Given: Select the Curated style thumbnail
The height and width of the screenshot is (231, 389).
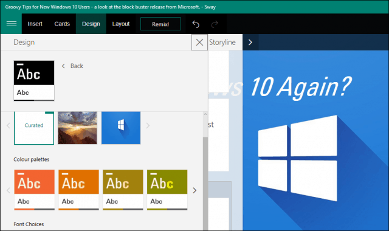Looking at the screenshot, I should pos(34,128).
